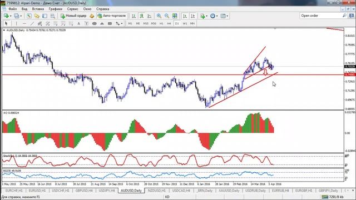Switch chart to candlesticks view
The height and width of the screenshot is (200, 356).
pos(142,16)
